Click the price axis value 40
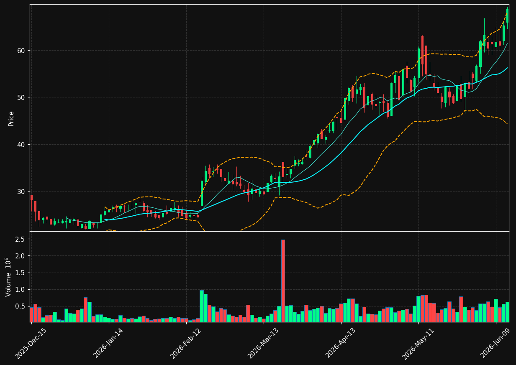516x365 pixels. click(22, 145)
